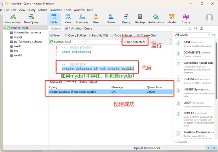Viewport: 218px width, 152px height.
Task: Click Run Selected
Action: coord(134,42)
